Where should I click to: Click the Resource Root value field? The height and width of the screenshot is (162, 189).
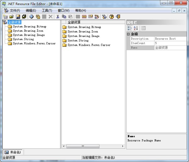pos(170,39)
